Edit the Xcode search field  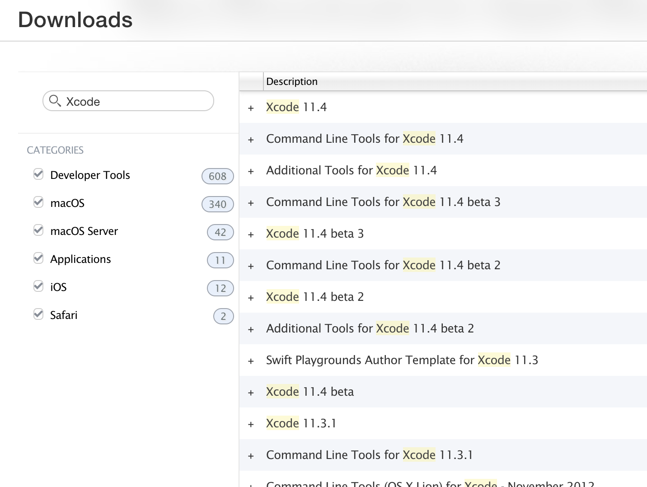click(128, 101)
